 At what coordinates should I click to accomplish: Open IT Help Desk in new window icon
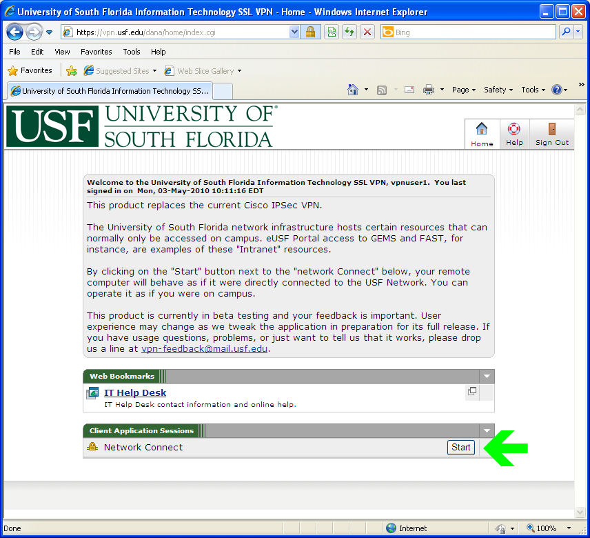click(x=472, y=391)
